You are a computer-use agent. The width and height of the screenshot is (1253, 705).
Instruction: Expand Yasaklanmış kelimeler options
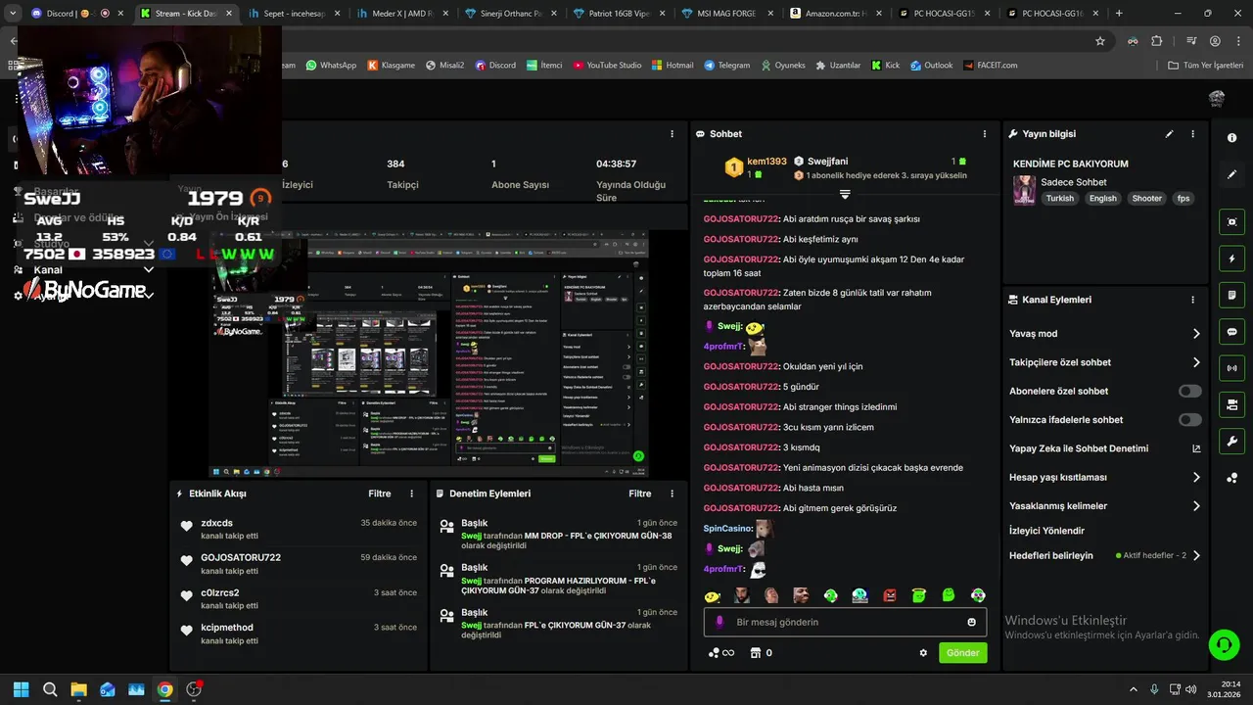[x=1196, y=506]
